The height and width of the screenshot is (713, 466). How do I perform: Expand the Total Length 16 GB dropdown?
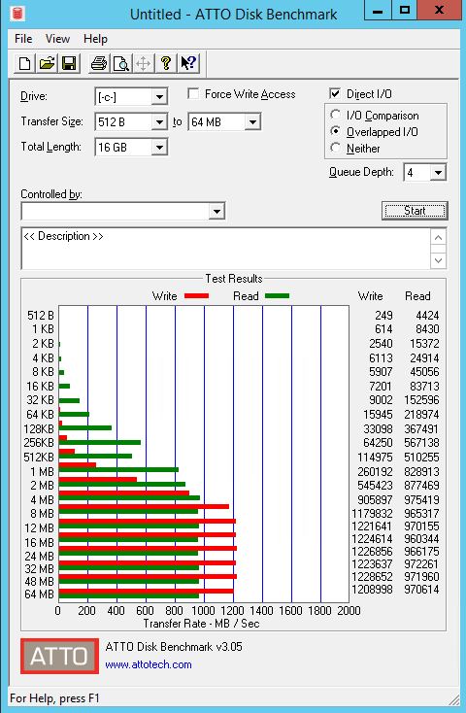click(x=158, y=148)
